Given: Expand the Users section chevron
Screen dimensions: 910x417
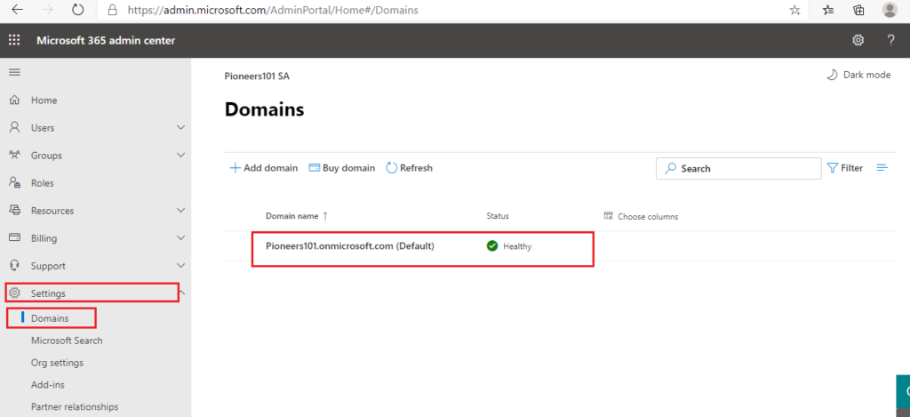Looking at the screenshot, I should tap(180, 127).
